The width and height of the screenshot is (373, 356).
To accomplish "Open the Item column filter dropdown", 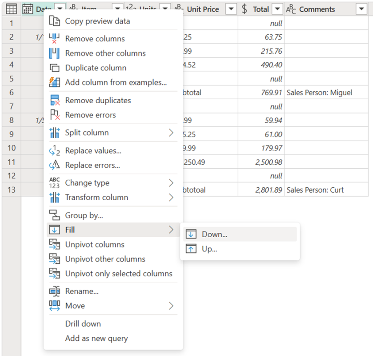I will (x=116, y=8).
